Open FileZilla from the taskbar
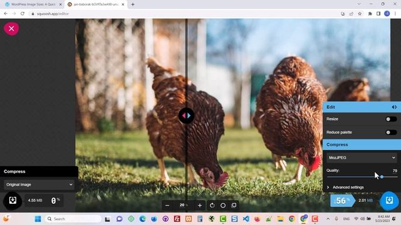 pos(177,219)
